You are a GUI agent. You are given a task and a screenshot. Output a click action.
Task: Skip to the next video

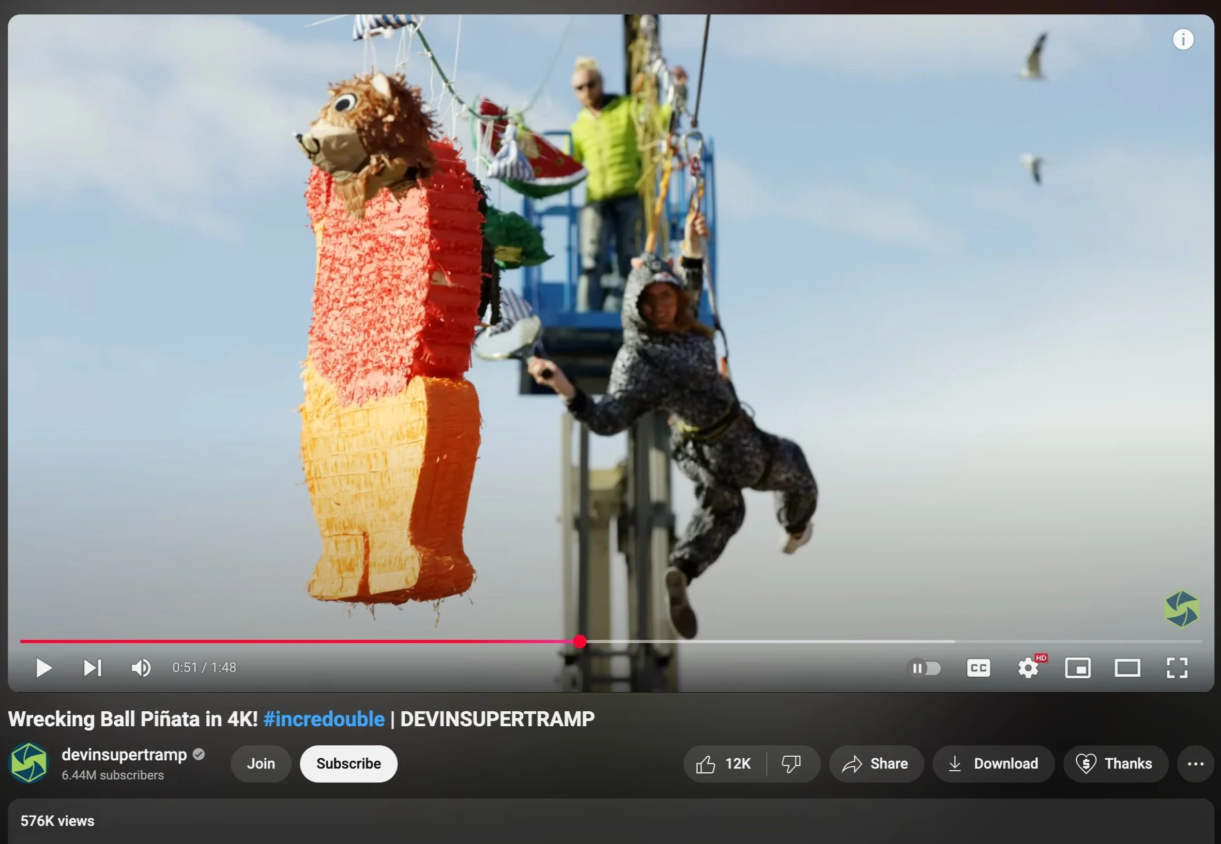tap(92, 668)
